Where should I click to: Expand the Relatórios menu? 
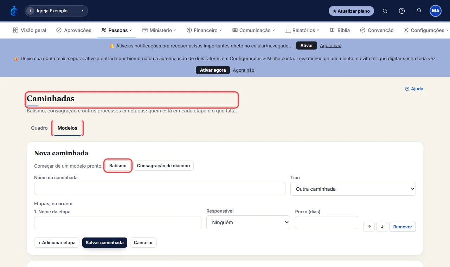point(302,30)
